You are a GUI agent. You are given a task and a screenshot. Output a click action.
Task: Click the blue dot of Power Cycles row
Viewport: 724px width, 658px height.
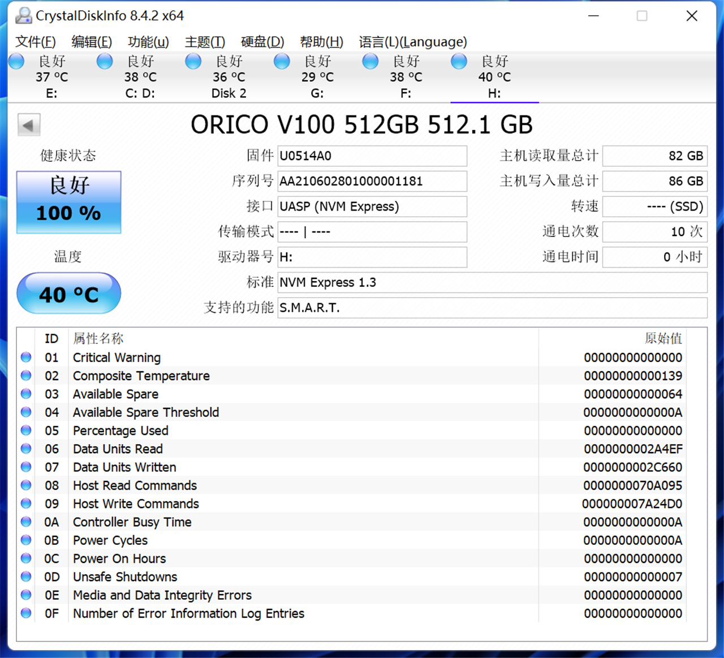[x=26, y=540]
